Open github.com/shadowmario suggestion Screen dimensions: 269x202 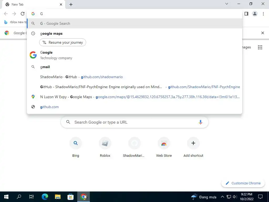[134, 77]
